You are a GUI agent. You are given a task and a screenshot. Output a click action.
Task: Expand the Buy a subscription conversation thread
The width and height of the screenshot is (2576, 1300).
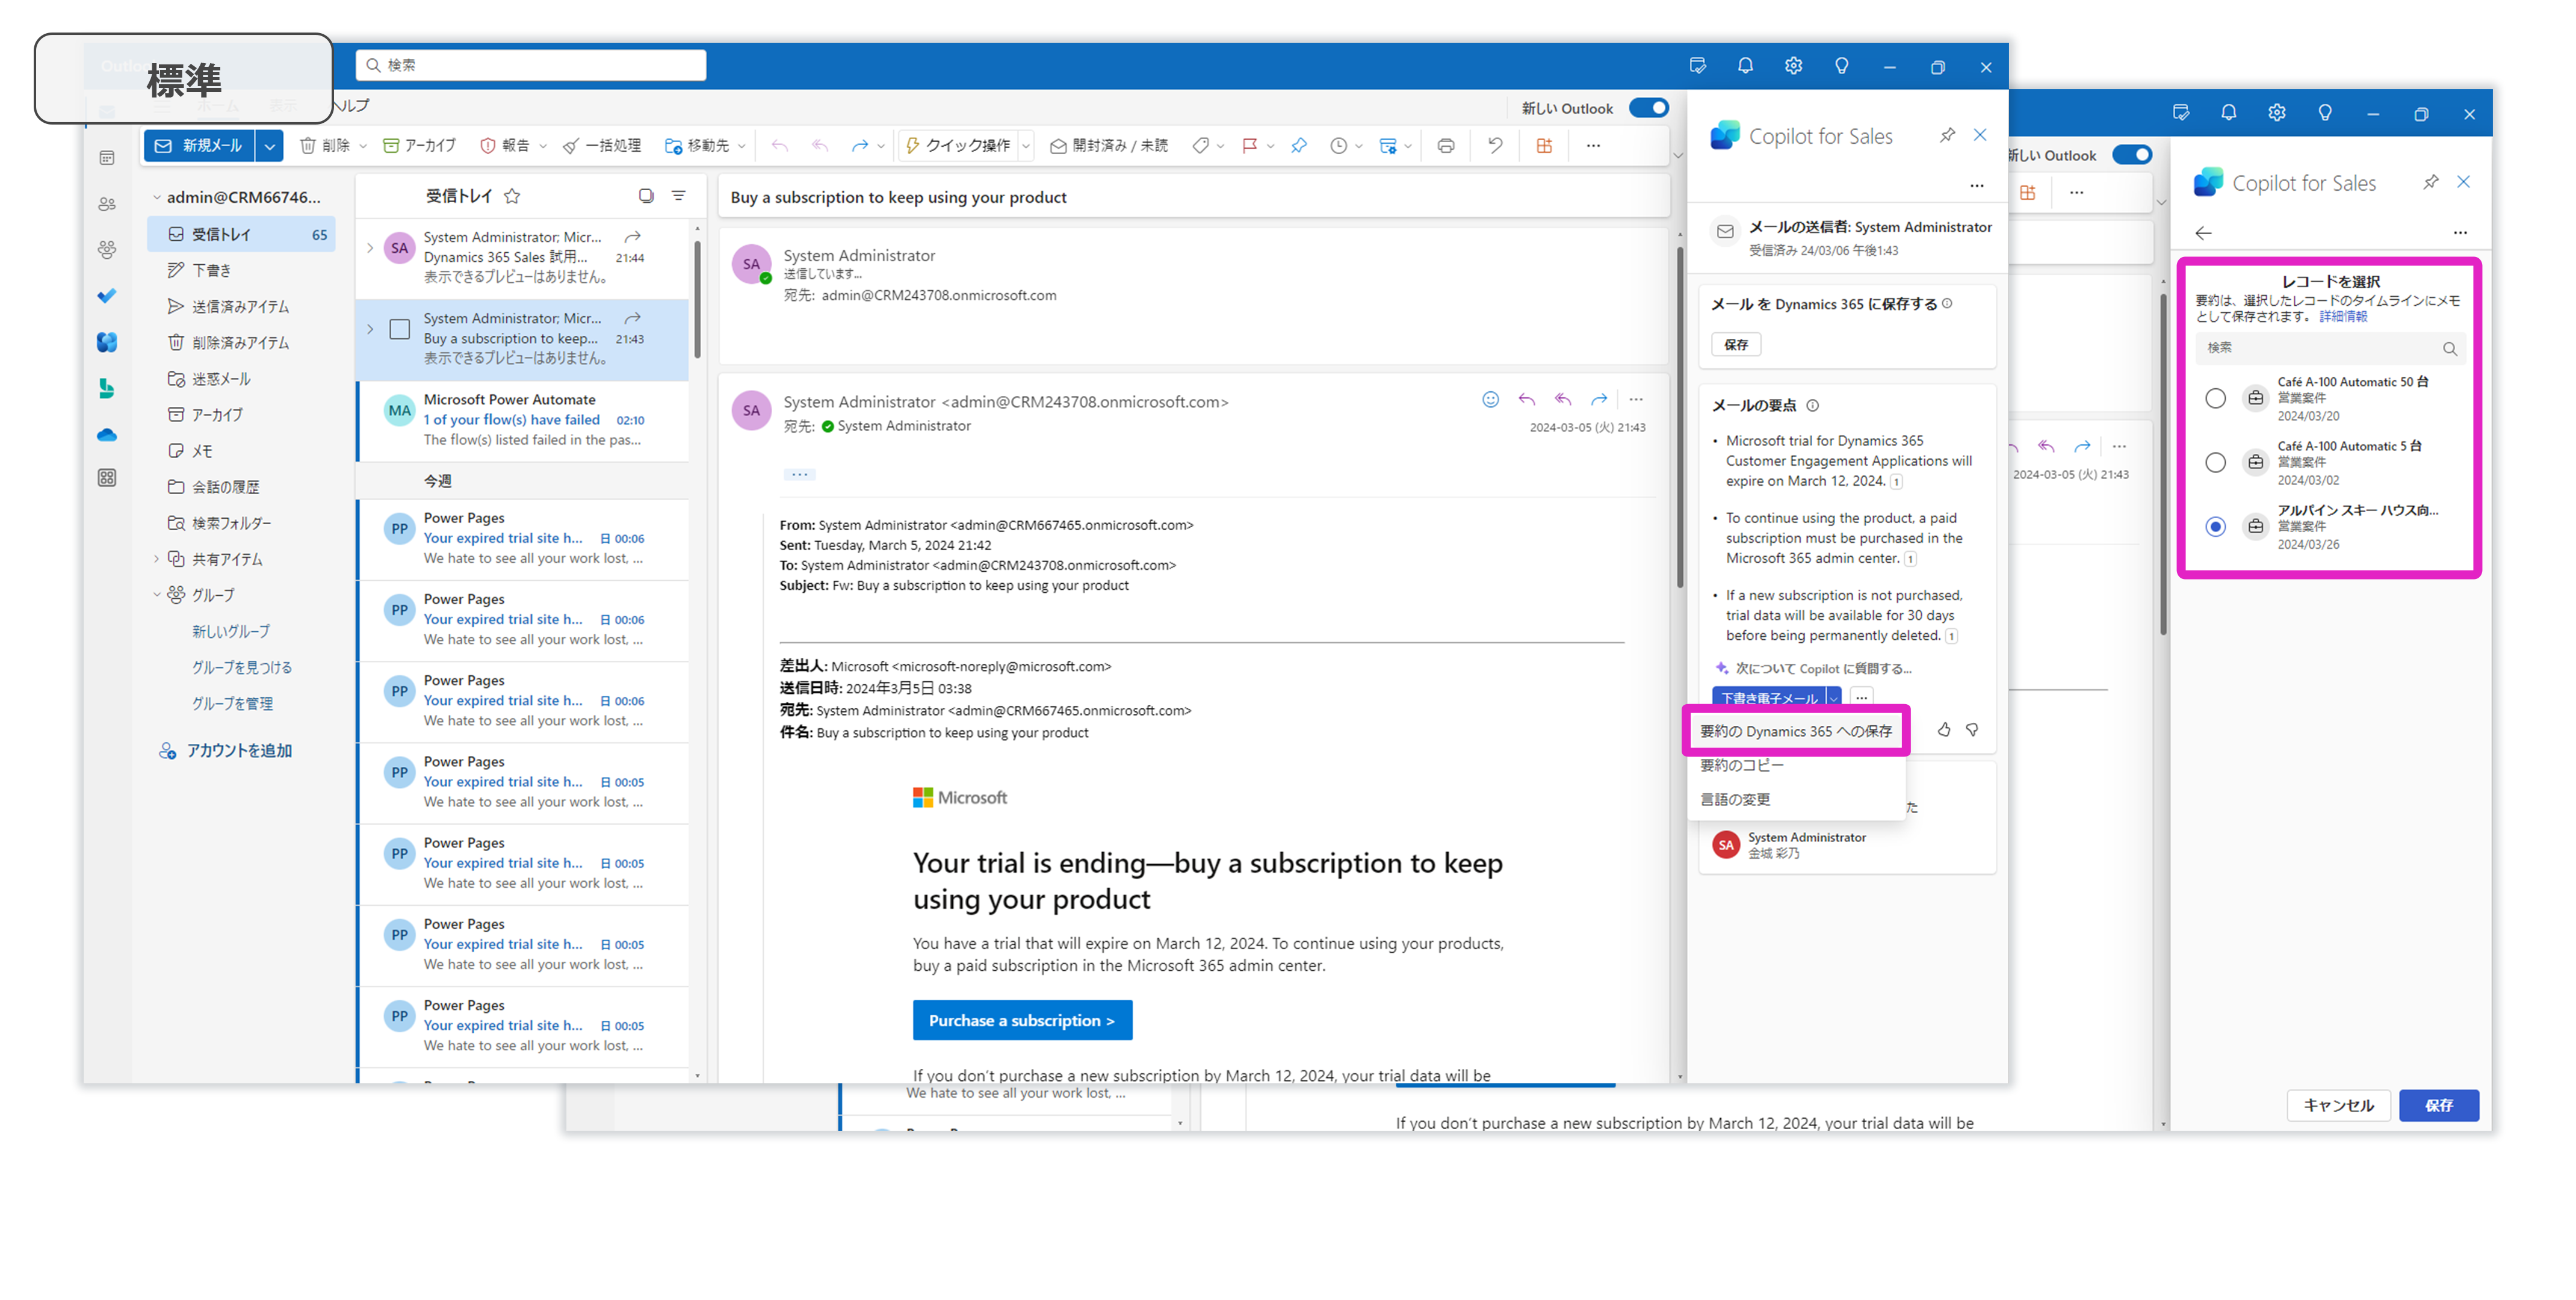[x=370, y=329]
